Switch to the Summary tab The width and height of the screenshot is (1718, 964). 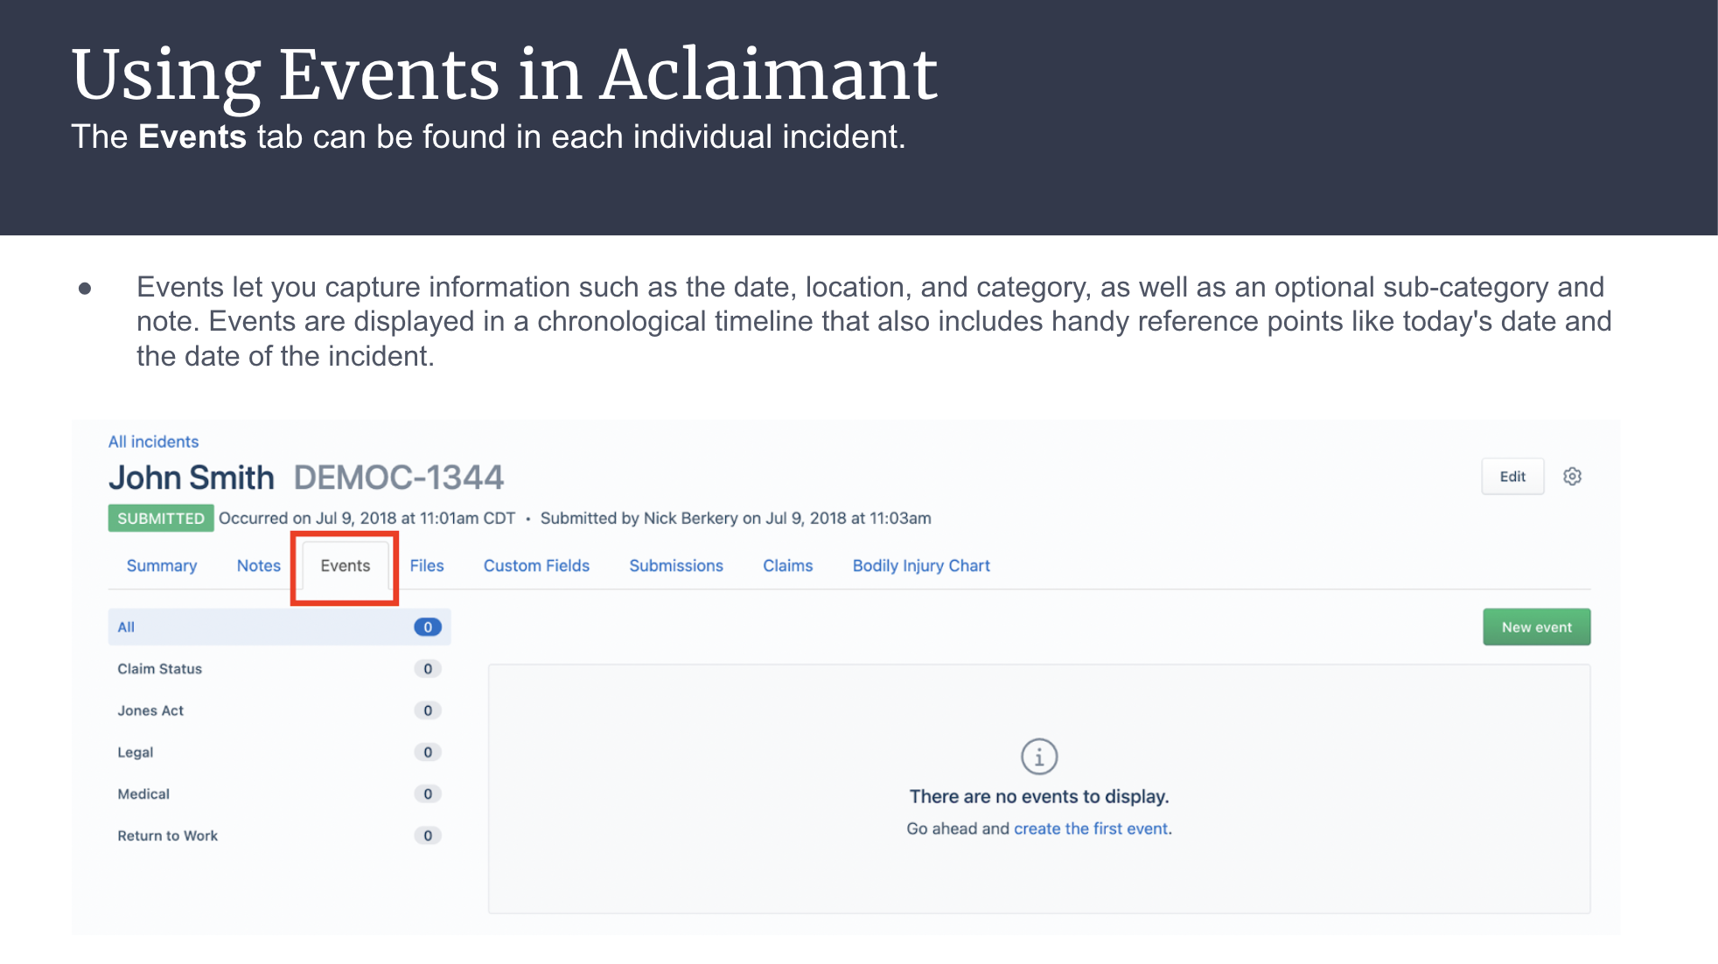162,566
